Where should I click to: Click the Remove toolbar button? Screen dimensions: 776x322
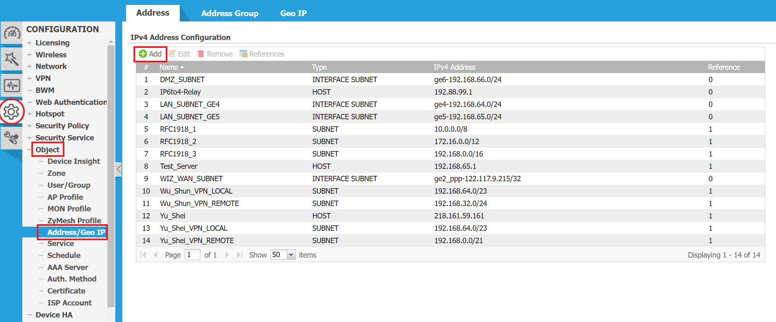pyautogui.click(x=215, y=54)
